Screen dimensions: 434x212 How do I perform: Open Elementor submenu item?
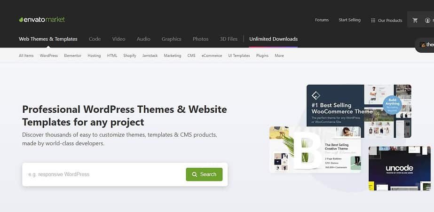[73, 55]
